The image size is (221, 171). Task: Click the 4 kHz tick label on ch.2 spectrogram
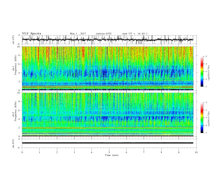(20, 119)
